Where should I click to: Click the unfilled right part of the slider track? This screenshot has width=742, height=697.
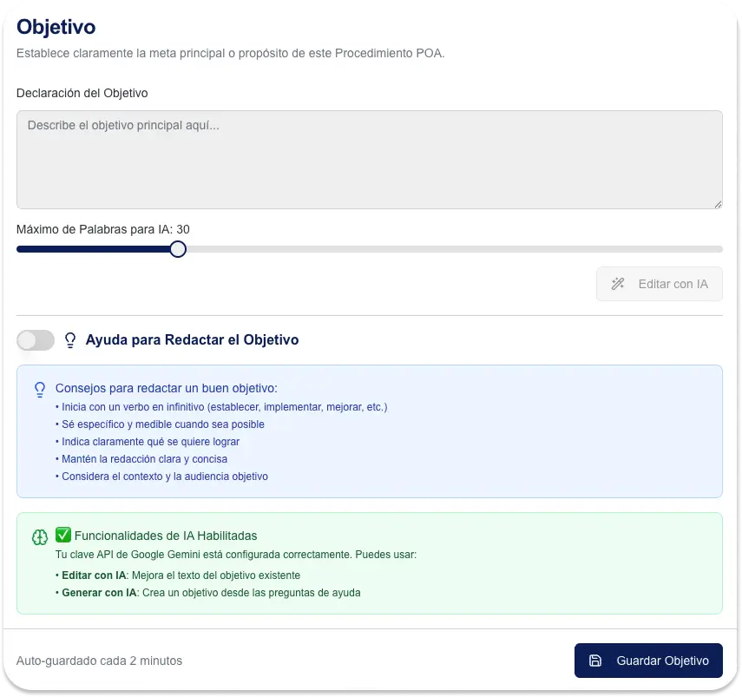coord(451,249)
